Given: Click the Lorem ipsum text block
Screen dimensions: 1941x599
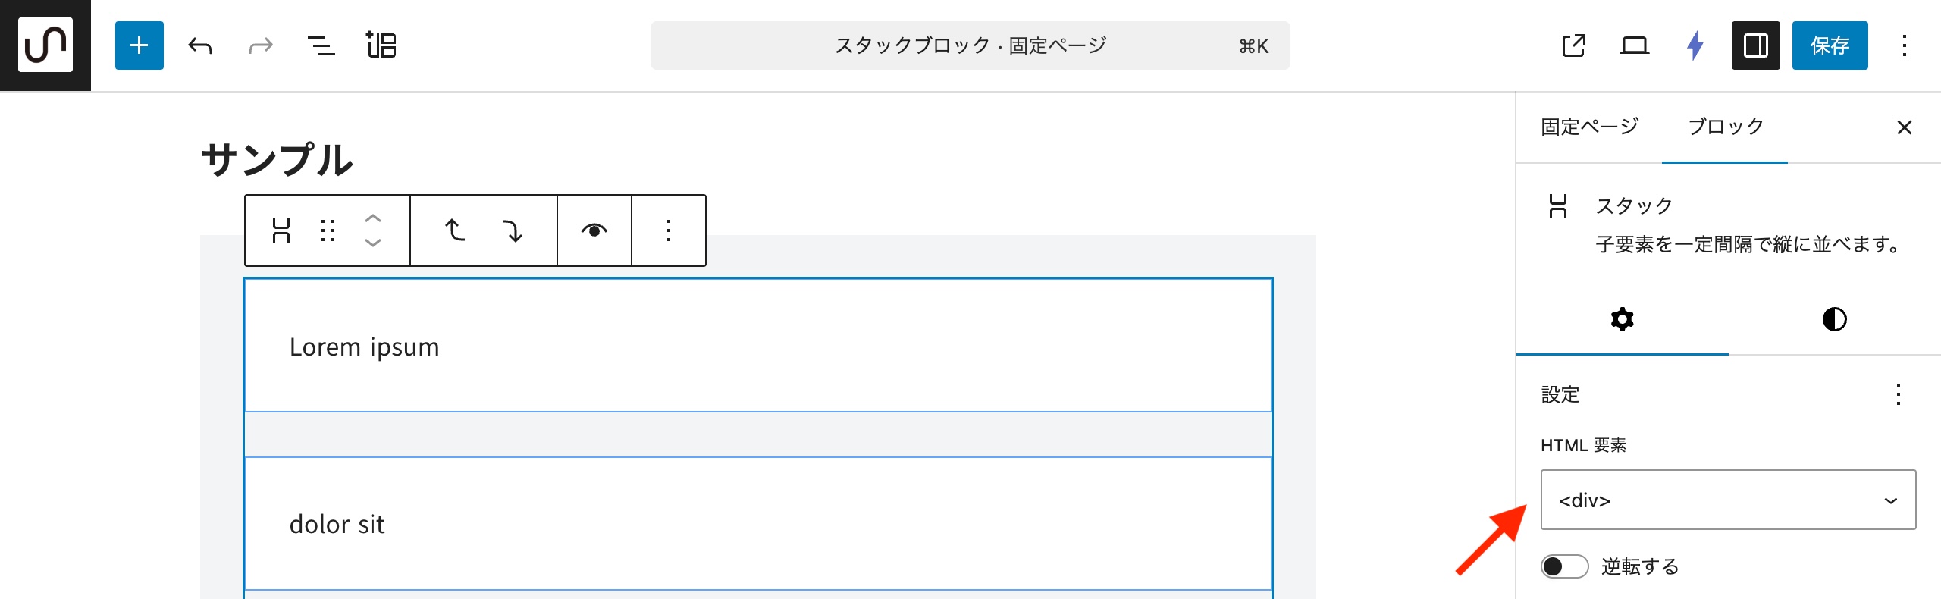Looking at the screenshot, I should [365, 347].
